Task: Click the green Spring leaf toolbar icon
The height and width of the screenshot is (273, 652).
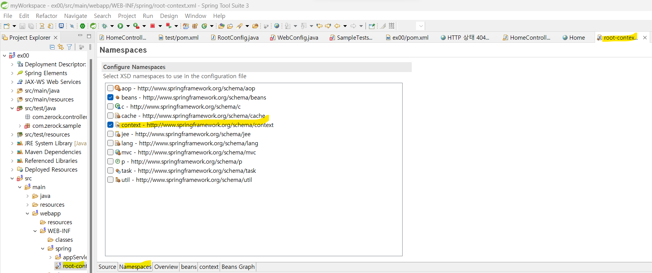Action: [93, 26]
